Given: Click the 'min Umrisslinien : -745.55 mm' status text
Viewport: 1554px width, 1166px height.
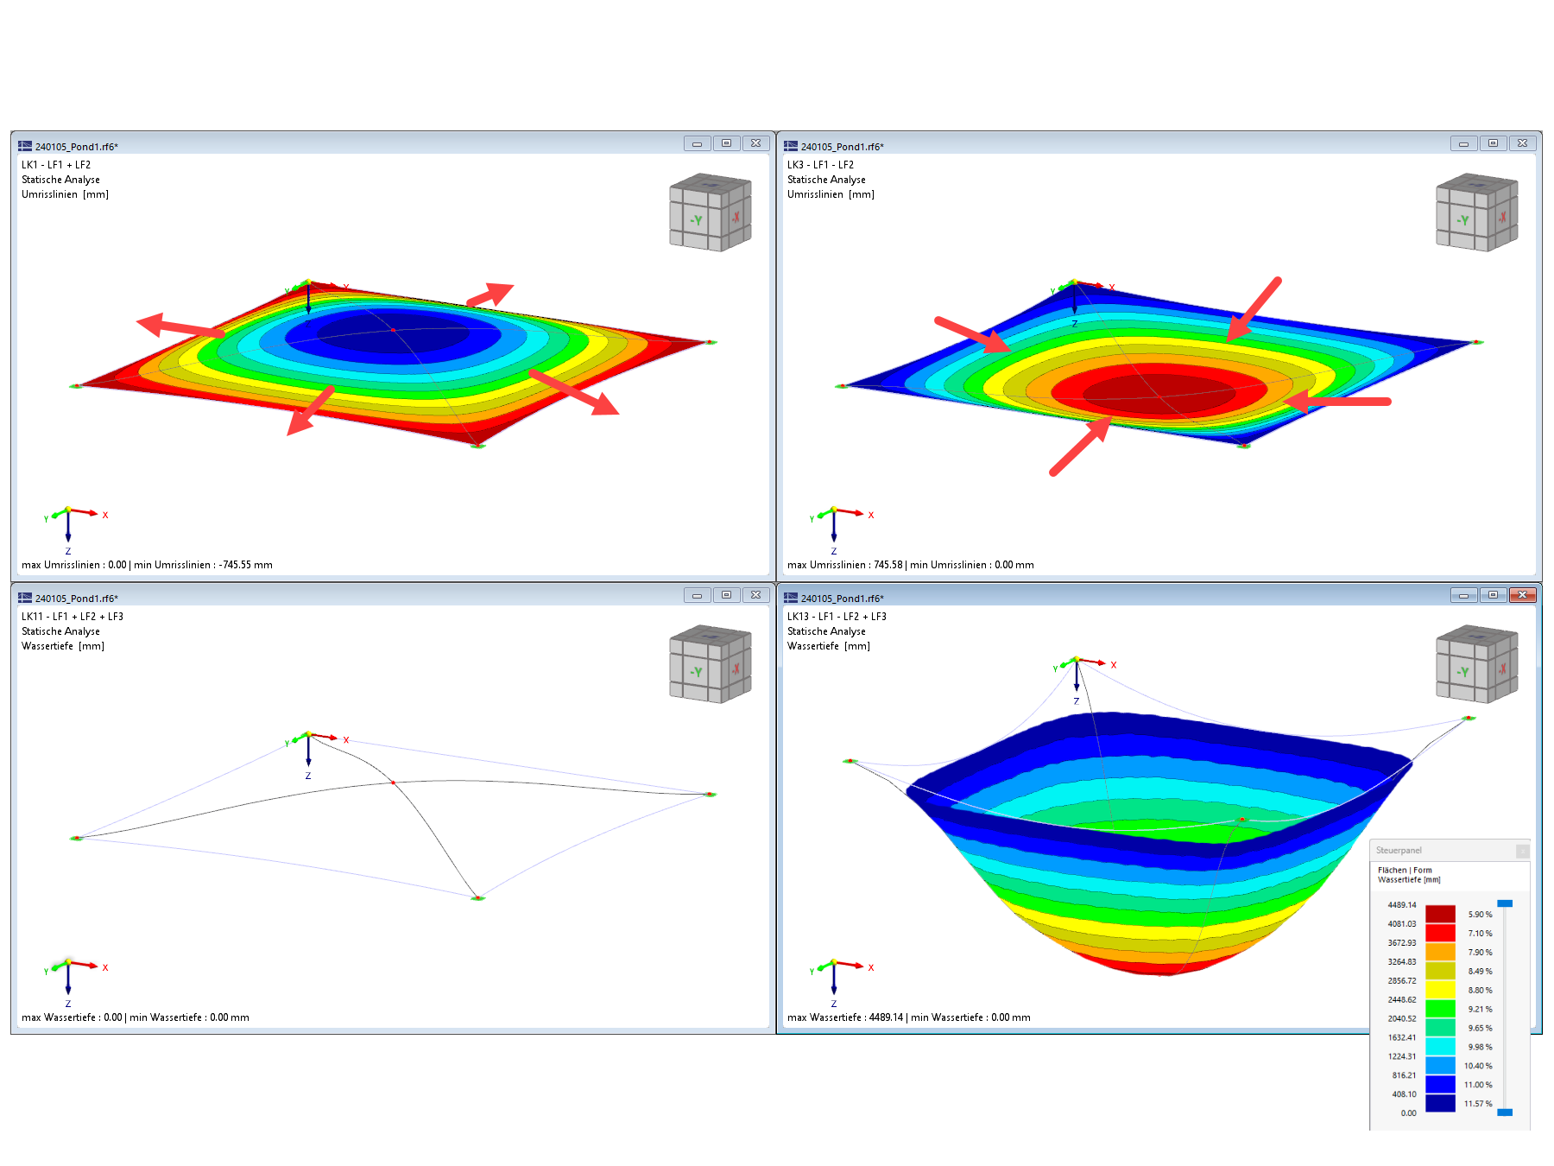Looking at the screenshot, I should [203, 565].
